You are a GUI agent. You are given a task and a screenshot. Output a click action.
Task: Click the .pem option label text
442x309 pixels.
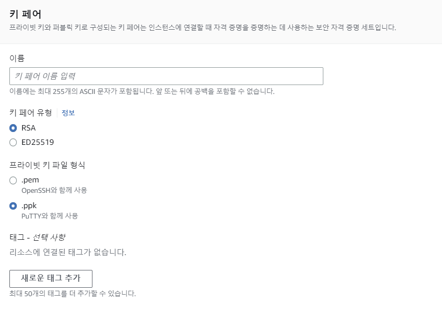30,180
